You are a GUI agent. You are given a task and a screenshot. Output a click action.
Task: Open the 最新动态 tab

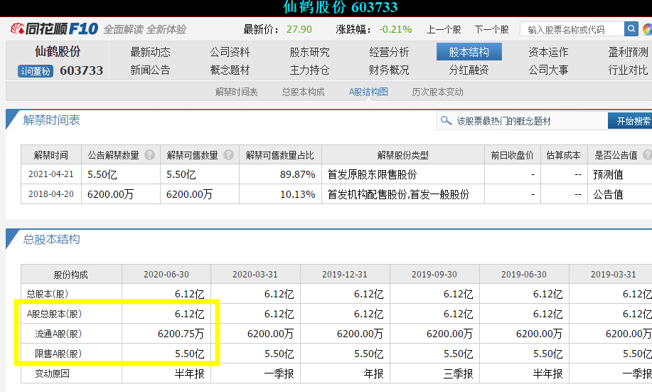click(150, 52)
